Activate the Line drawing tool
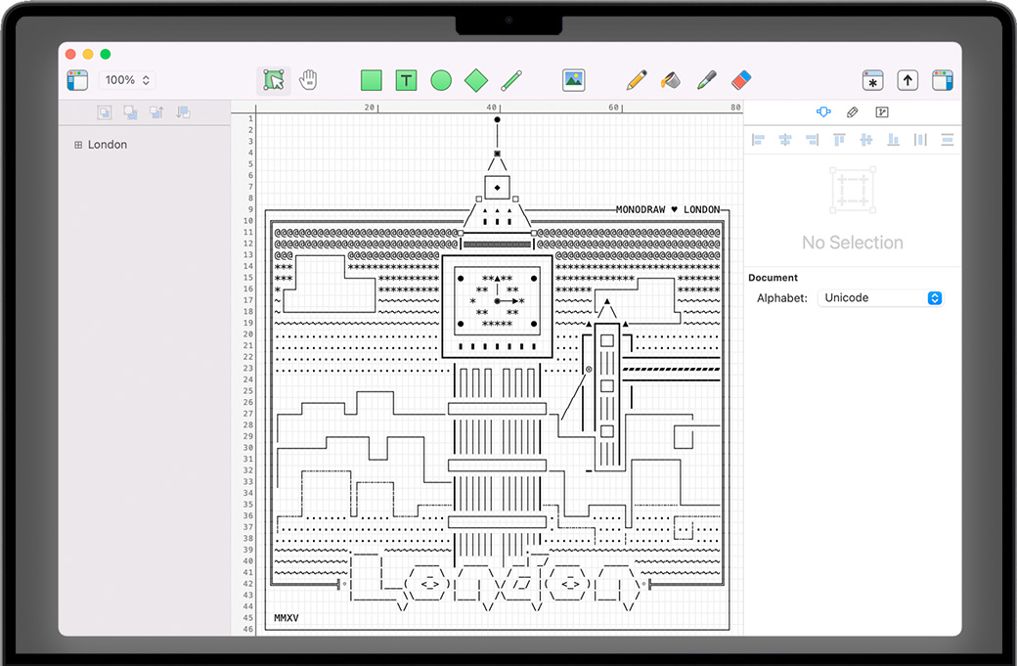 (x=510, y=80)
